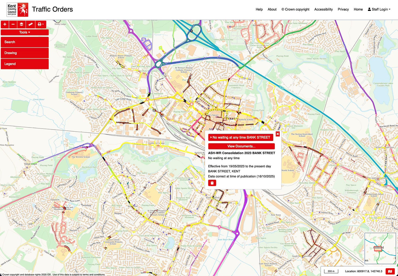This screenshot has width=398, height=276.
Task: Open the print options dropdown
Action: pos(40,24)
